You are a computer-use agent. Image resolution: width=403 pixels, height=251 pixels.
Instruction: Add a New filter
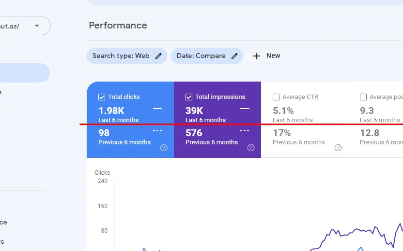point(266,56)
